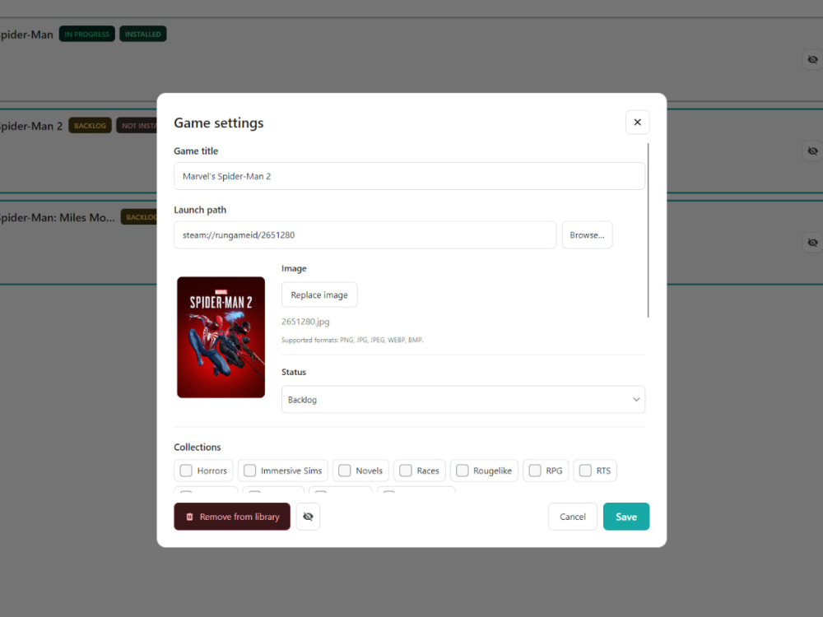The image size is (823, 617).
Task: Check the RTS collection box
Action: click(x=585, y=471)
